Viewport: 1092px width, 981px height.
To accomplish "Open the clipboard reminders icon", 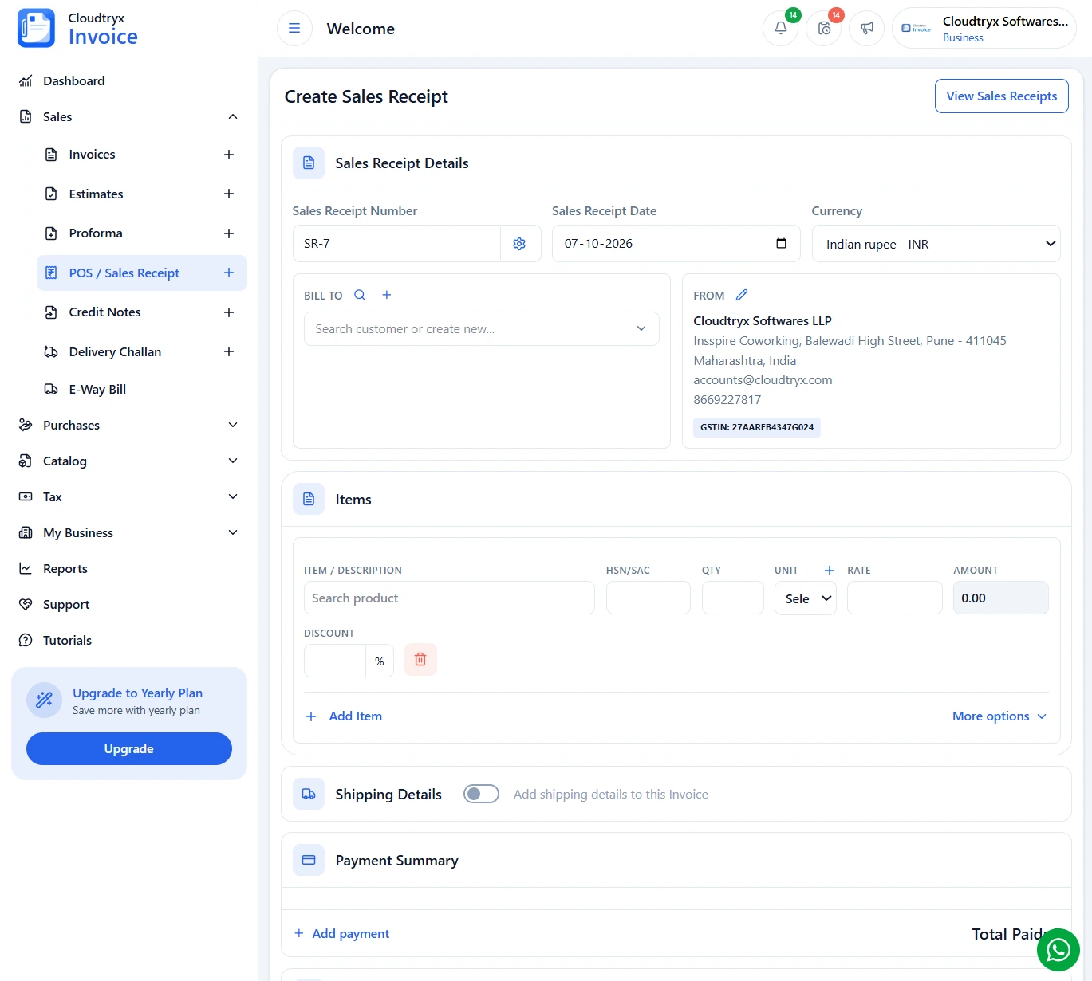I will [824, 29].
